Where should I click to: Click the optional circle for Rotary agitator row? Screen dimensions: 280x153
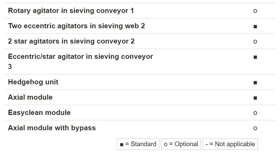[x=255, y=11]
